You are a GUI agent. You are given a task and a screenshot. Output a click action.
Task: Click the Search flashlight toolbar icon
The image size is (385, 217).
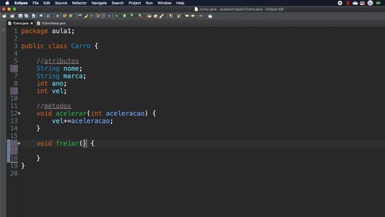[x=162, y=16]
